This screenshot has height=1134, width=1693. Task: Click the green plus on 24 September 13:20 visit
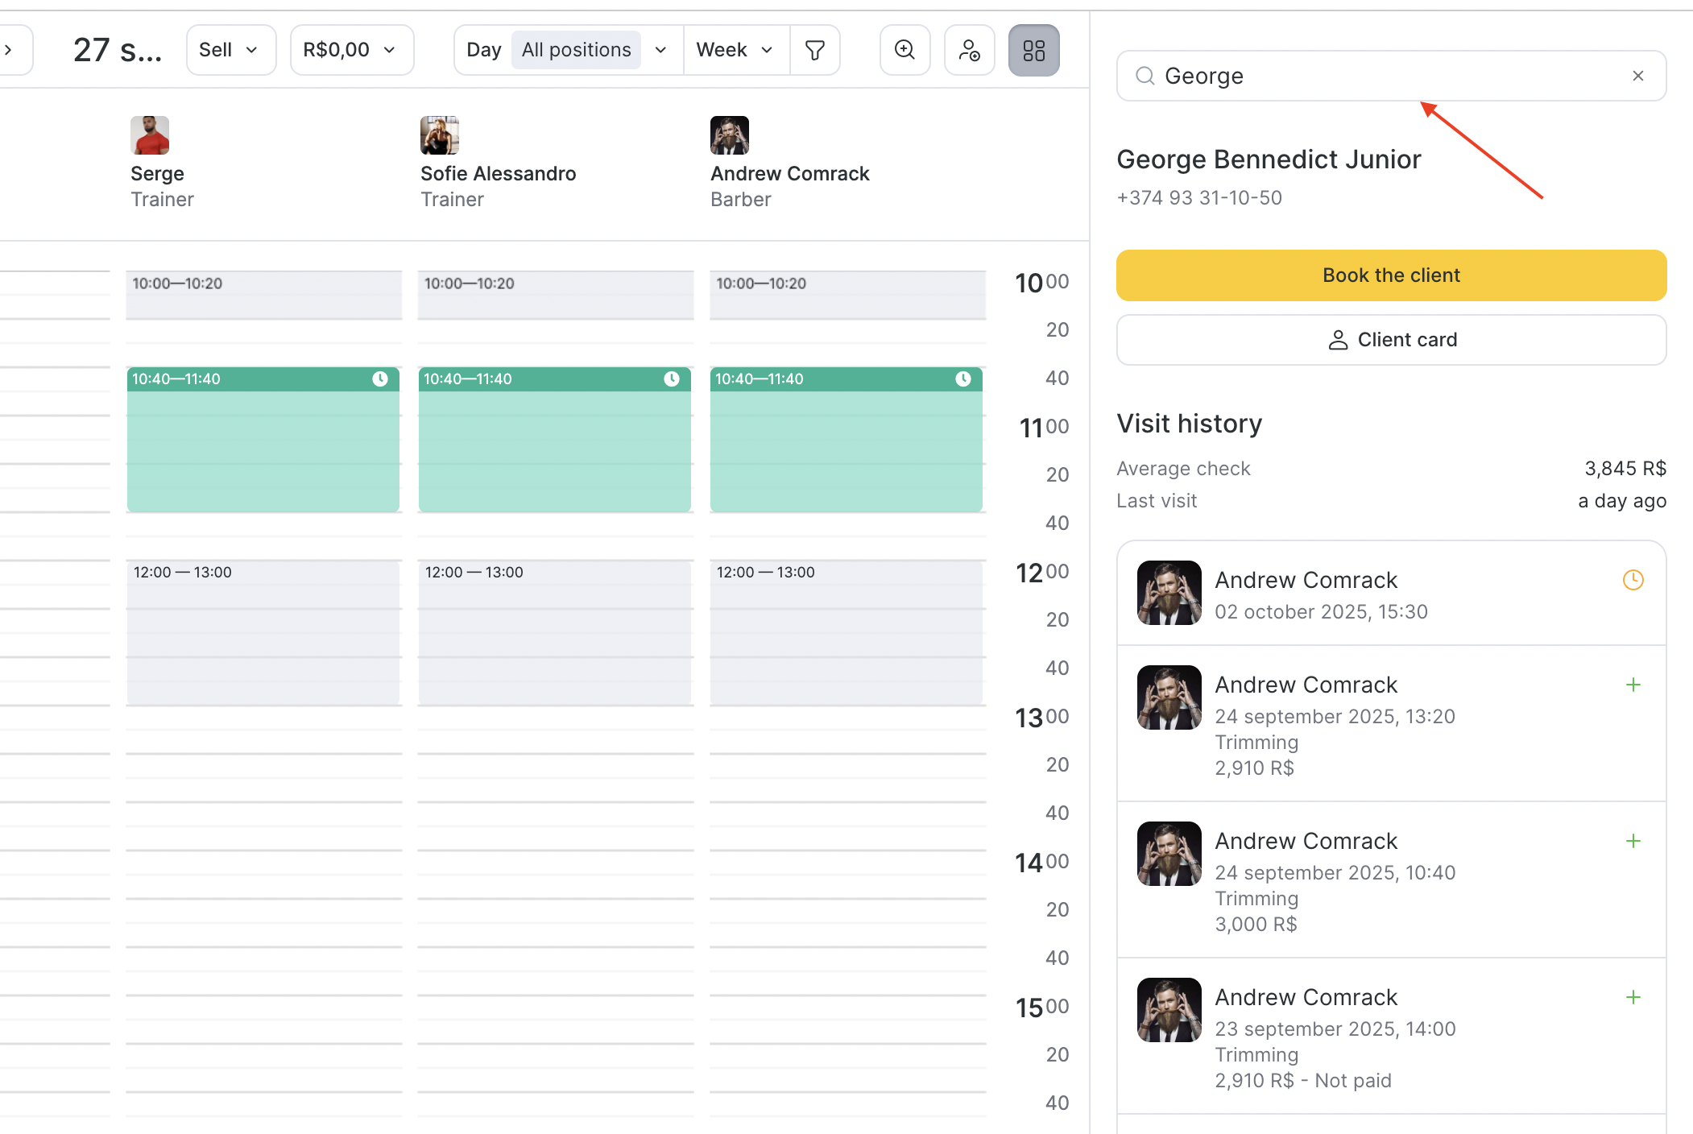tap(1633, 685)
